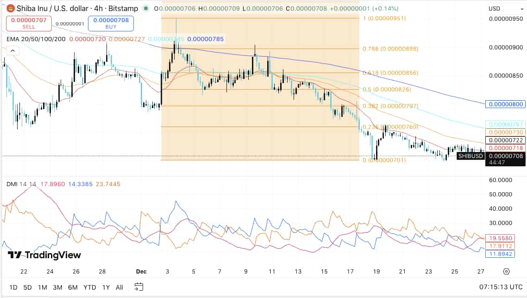
Task: Select the DMI 14 14 indicator legend
Action: [x=21, y=184]
